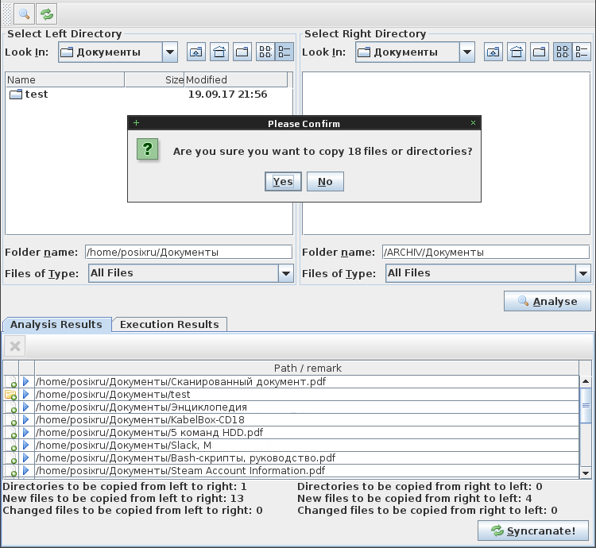The image size is (596, 548).
Task: Click the Analyse button
Action: 548,301
